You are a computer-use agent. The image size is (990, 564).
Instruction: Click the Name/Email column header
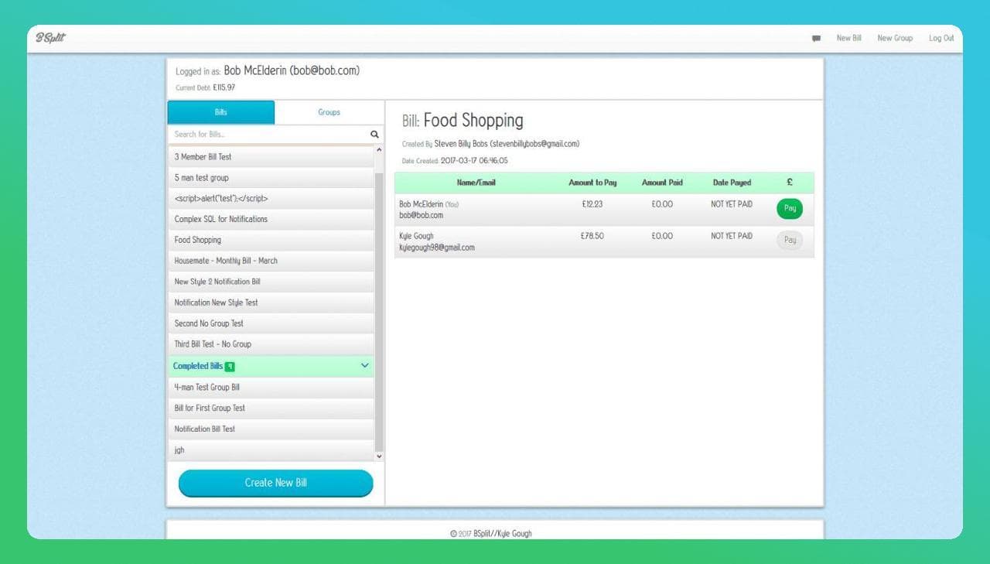click(476, 183)
